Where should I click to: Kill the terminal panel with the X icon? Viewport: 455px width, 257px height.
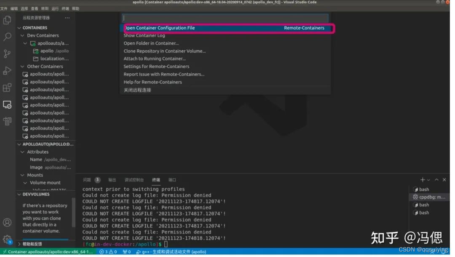(444, 179)
